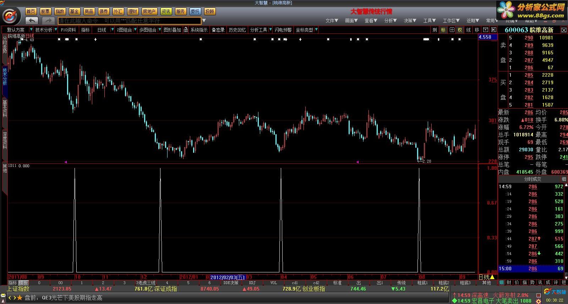
Task: Open the 外汇 forex button
Action: click(118, 11)
